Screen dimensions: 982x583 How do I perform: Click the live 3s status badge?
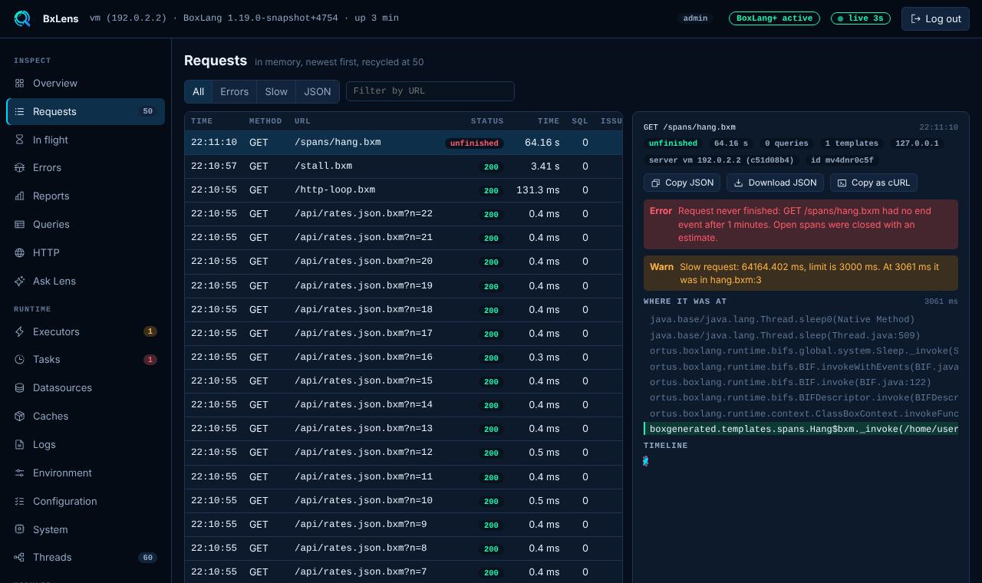pyautogui.click(x=861, y=18)
